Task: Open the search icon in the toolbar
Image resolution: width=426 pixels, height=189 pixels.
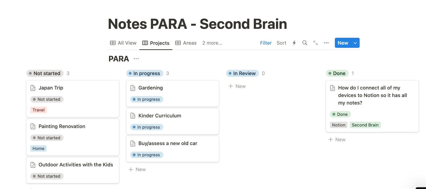Action: pyautogui.click(x=304, y=43)
